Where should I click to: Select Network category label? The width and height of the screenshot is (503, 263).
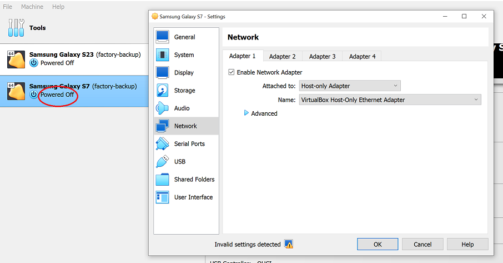(x=185, y=126)
